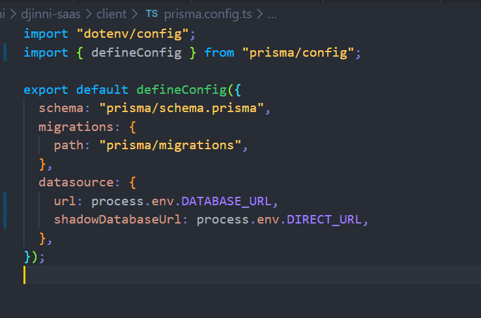Screen dimensions: 481x318
Task: Expand the breadcrumb ellipsis symbol list
Action: coord(272,13)
